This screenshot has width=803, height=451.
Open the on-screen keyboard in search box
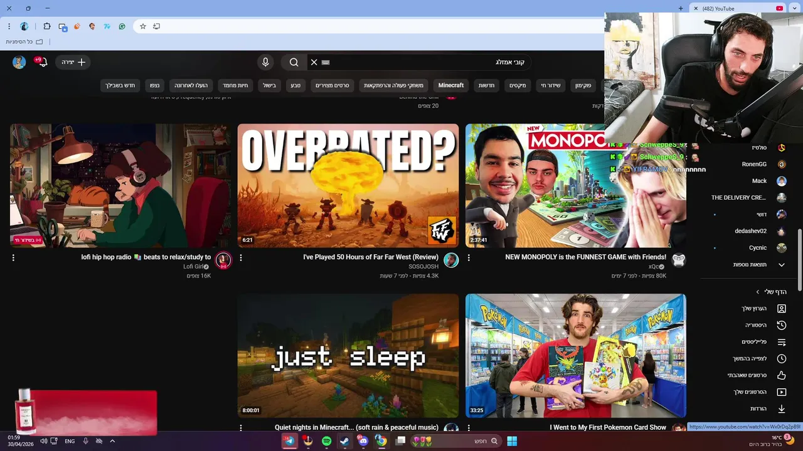(x=326, y=62)
